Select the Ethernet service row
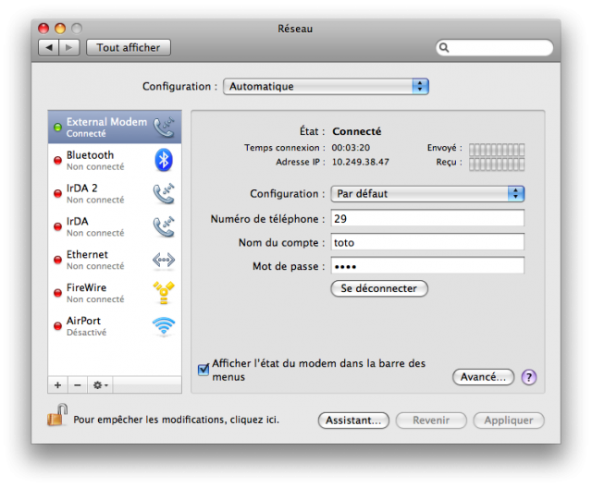The height and width of the screenshot is (487, 592). click(x=115, y=260)
